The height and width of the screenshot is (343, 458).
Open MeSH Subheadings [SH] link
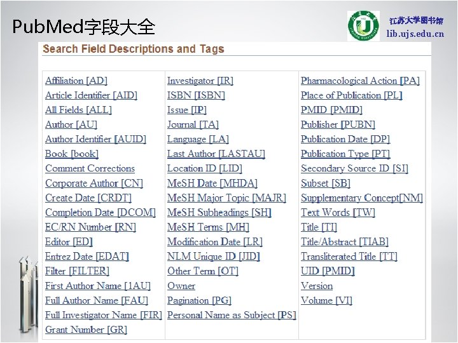click(x=219, y=212)
